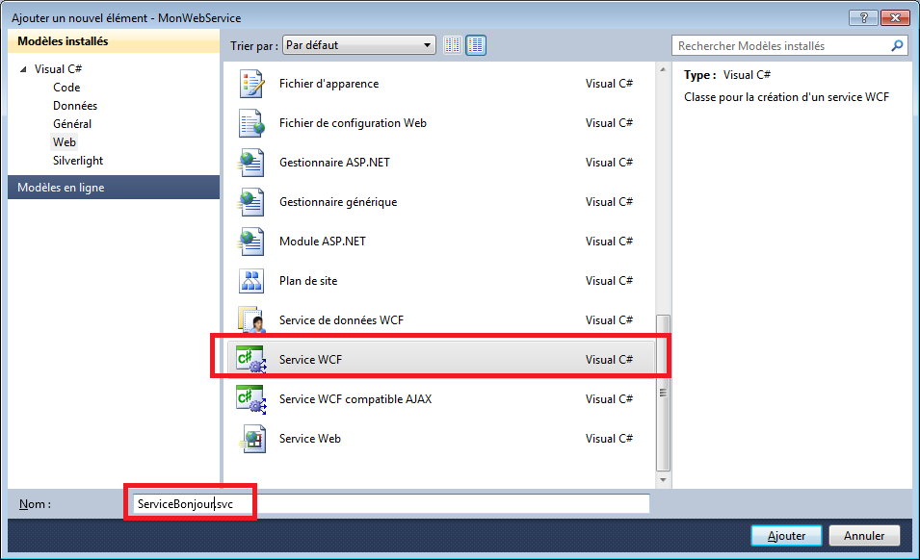Click the Service Web icon

click(x=251, y=438)
